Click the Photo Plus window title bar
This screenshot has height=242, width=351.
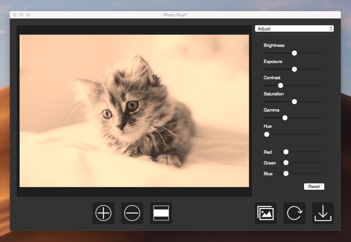(x=175, y=15)
